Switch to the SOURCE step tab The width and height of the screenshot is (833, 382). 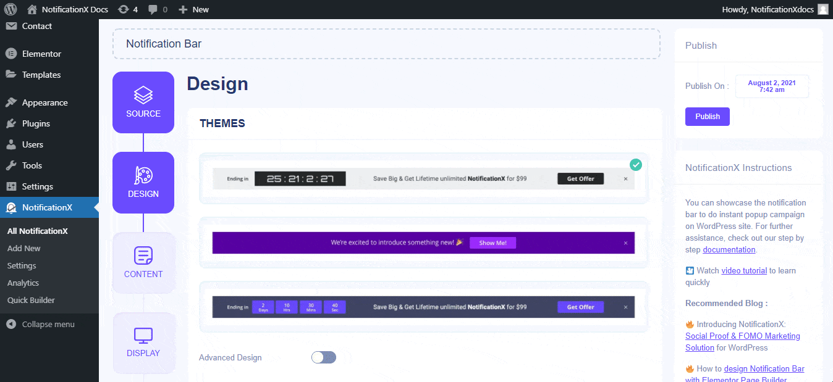click(x=143, y=102)
